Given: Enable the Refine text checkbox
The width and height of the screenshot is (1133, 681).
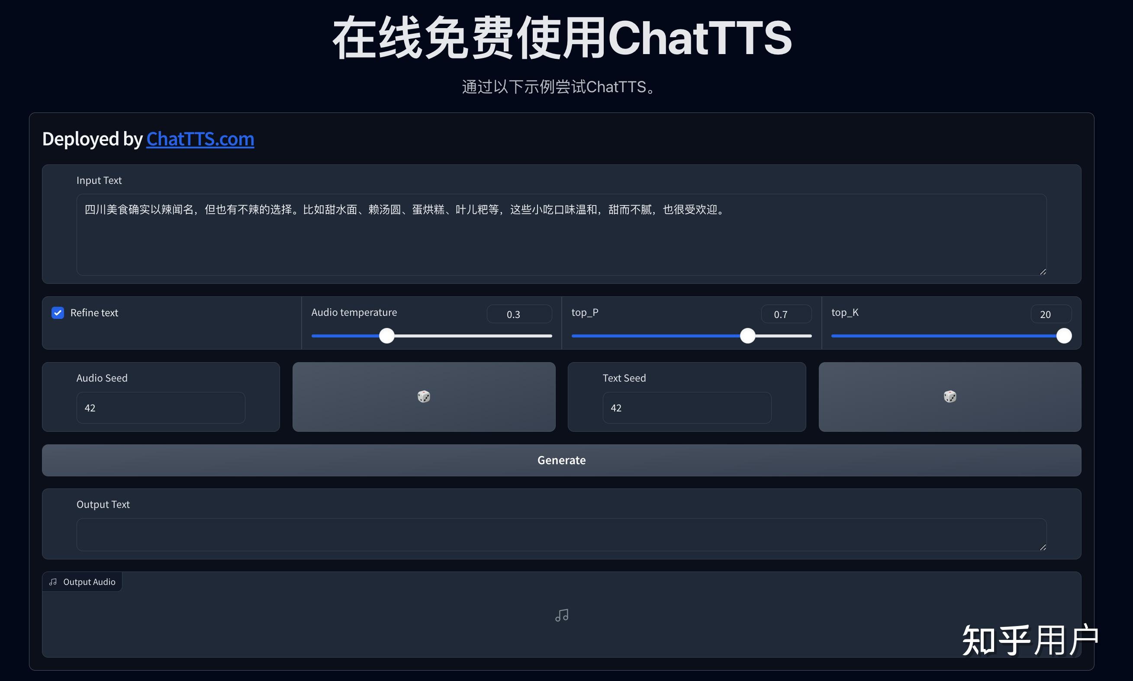Looking at the screenshot, I should coord(58,312).
